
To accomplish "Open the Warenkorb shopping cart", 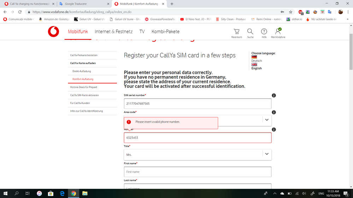I will coord(236,33).
